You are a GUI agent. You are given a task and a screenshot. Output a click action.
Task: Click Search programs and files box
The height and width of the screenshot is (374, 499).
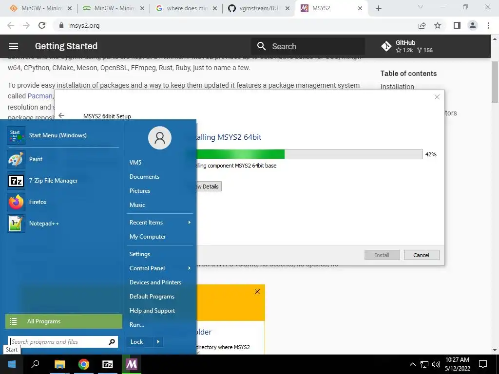coord(63,342)
